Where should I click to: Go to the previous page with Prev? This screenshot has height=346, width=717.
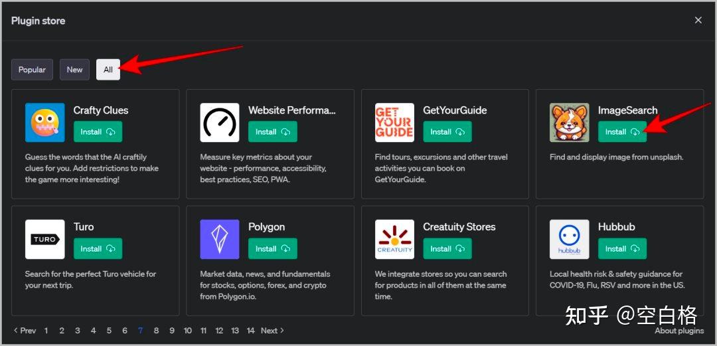(x=25, y=331)
